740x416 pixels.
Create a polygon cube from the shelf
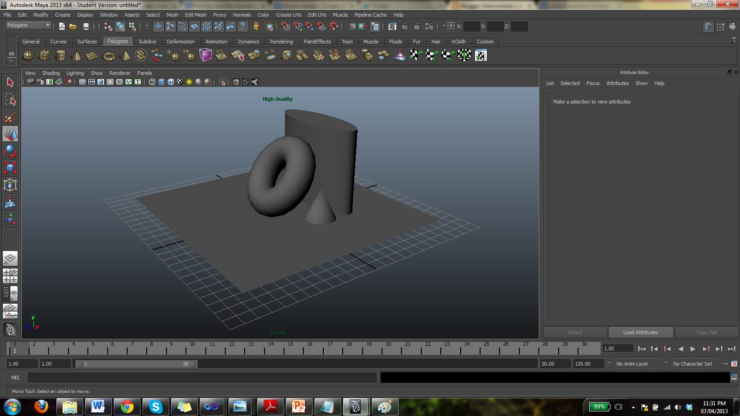coord(44,56)
